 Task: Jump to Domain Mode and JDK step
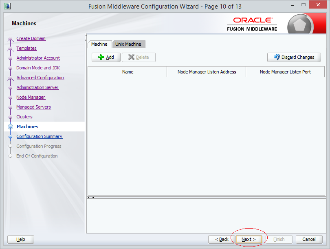click(x=38, y=68)
